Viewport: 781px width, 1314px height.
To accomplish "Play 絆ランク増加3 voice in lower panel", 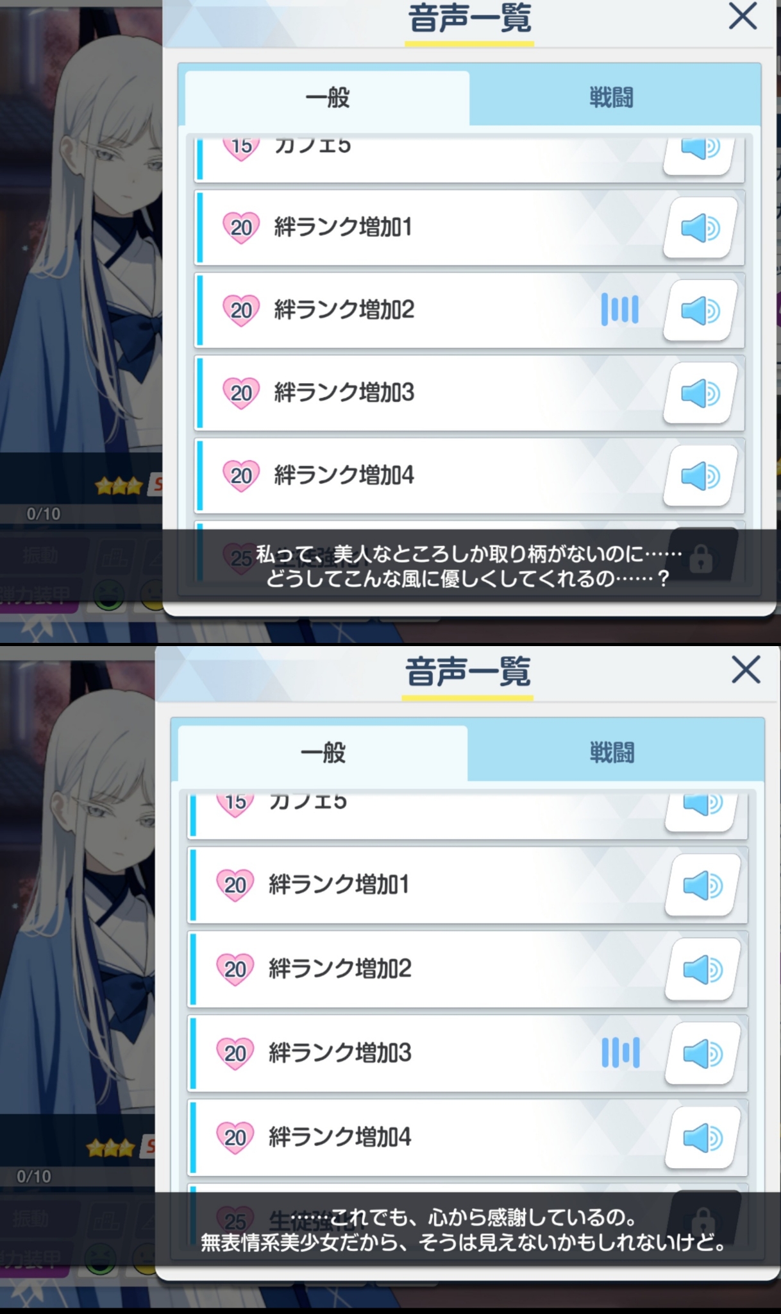I will tap(703, 1054).
